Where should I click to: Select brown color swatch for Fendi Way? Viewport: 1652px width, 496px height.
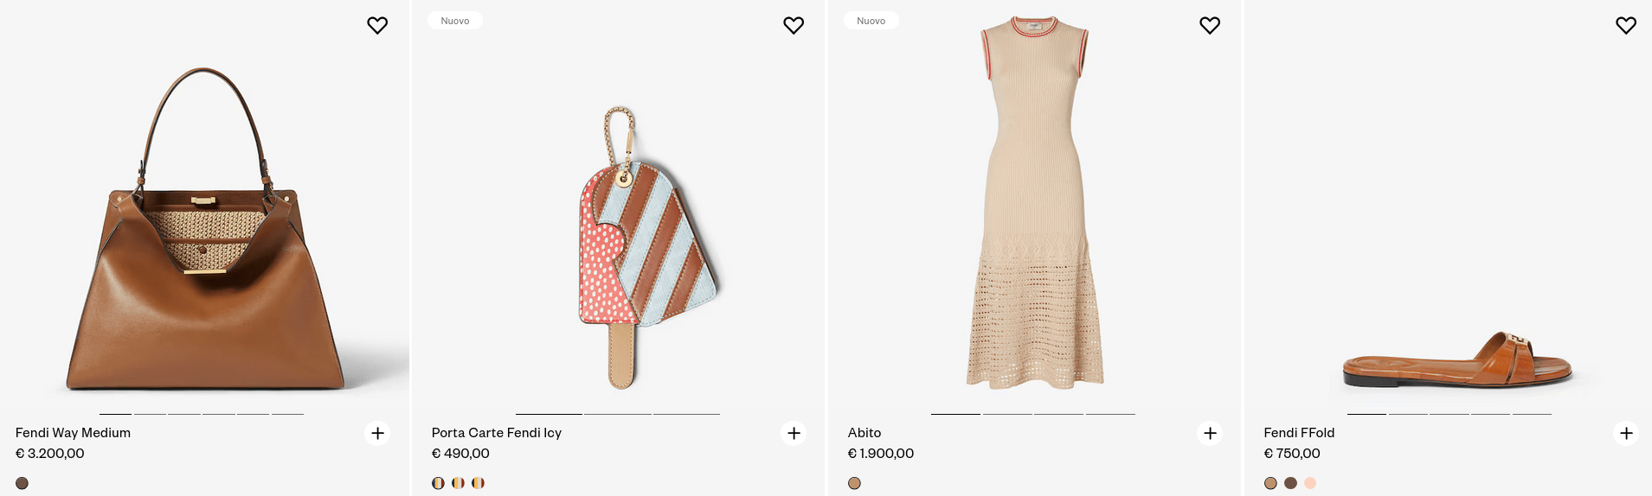22,483
